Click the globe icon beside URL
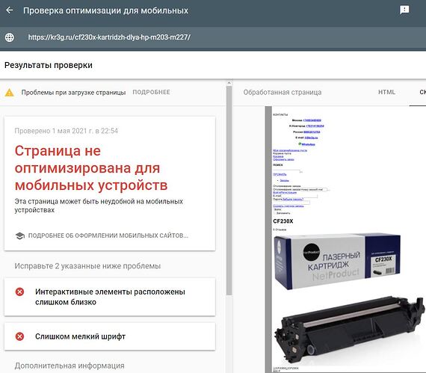Viewport: 426px width, 373px height. (x=10, y=37)
